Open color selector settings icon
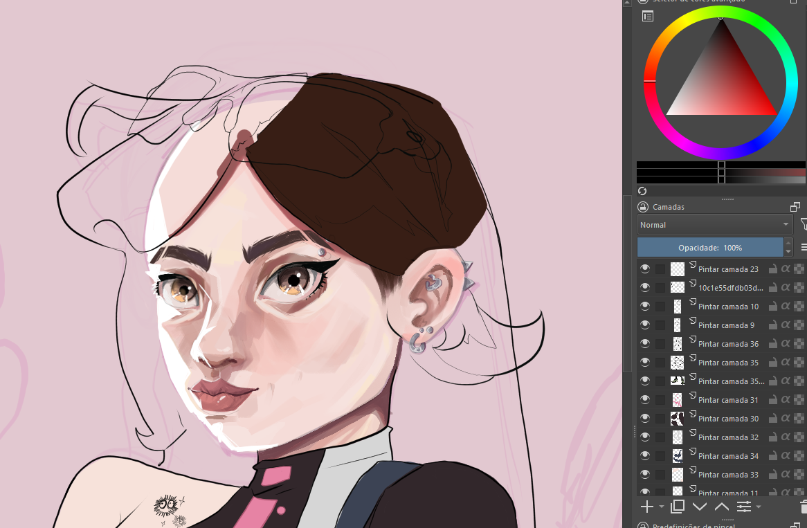This screenshot has width=807, height=528. [x=648, y=17]
